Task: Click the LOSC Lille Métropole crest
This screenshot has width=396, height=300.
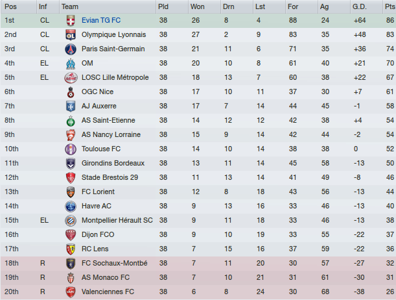Action: (71, 78)
